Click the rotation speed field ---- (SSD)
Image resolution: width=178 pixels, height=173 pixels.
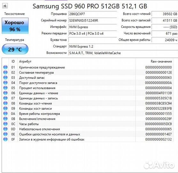pyautogui.click(x=165, y=27)
